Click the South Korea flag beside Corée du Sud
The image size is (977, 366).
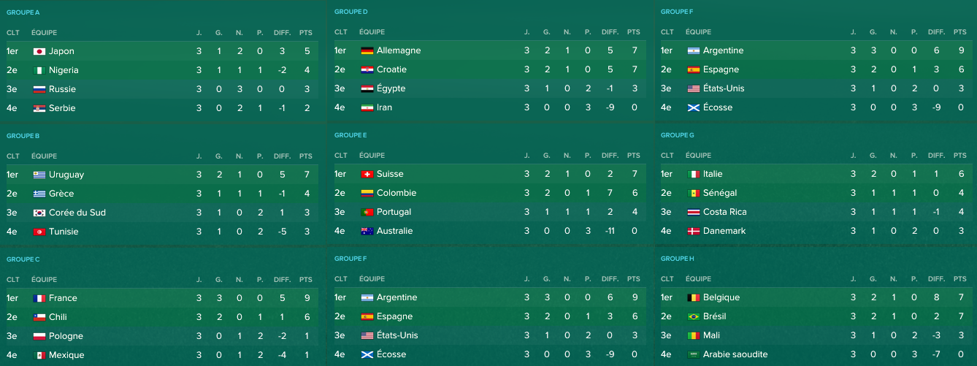(39, 213)
